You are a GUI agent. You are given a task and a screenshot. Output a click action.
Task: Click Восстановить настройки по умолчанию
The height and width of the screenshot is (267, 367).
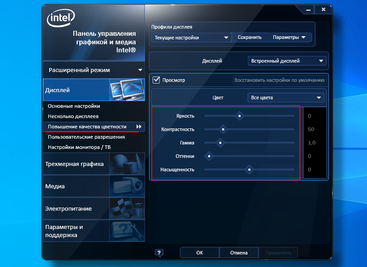point(279,80)
